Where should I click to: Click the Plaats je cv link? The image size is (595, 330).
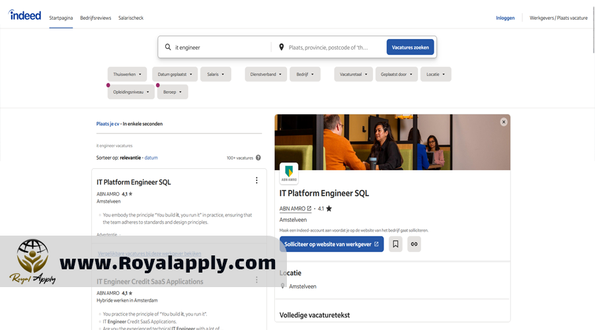(108, 124)
